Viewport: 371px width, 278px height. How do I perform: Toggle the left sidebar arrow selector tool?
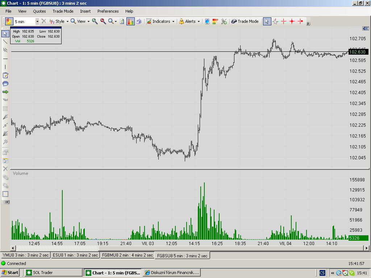(x=5, y=34)
